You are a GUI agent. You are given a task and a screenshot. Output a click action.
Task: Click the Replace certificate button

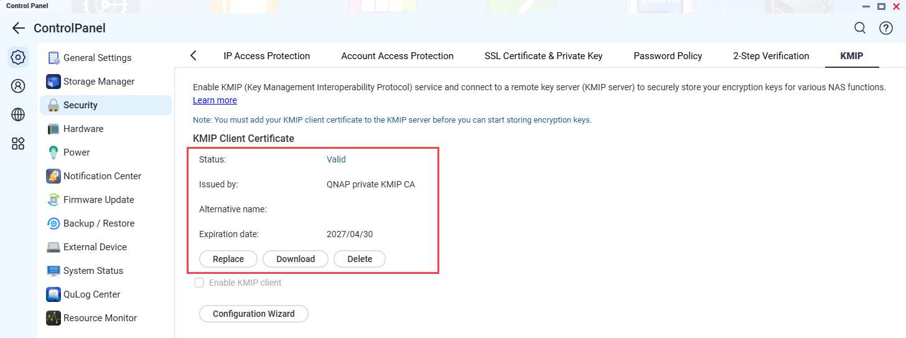(x=228, y=259)
